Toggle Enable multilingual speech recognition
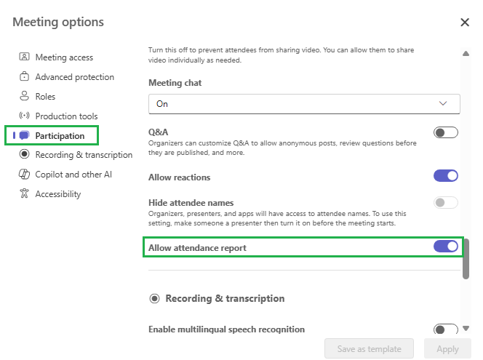Viewport: 483px width, 360px height. click(445, 329)
